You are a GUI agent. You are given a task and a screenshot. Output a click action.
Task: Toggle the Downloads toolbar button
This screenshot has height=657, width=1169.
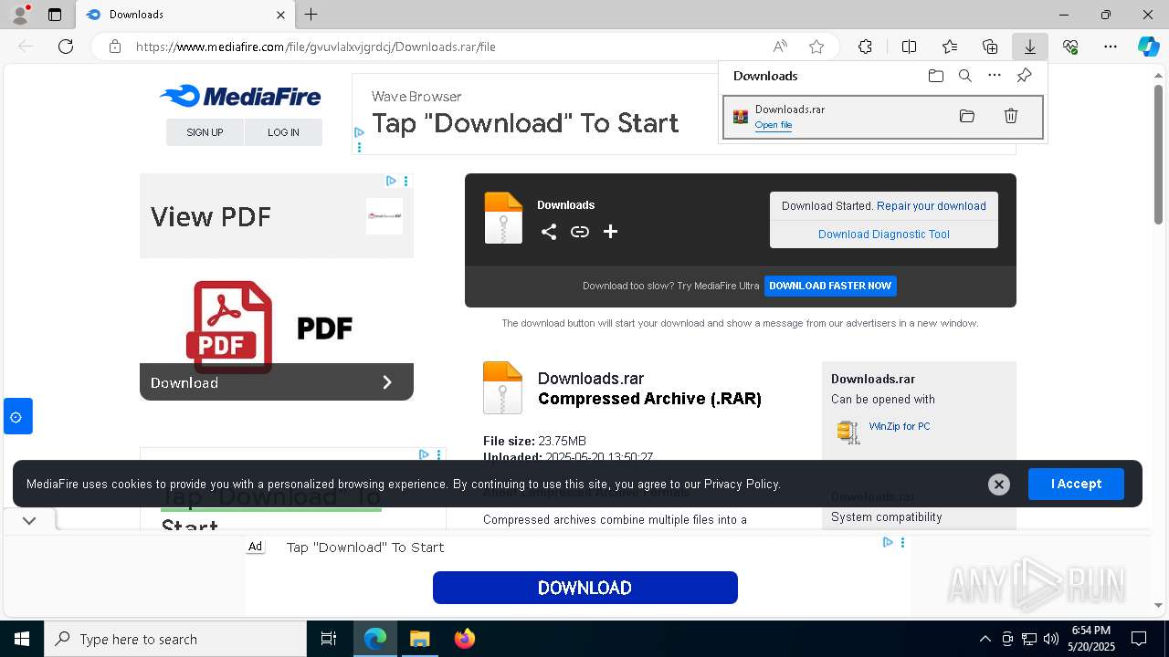[1029, 47]
